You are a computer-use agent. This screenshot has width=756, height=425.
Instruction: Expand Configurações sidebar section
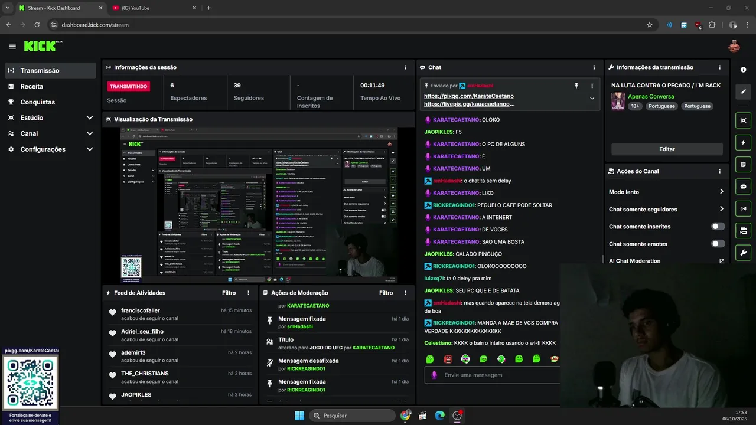pos(90,149)
